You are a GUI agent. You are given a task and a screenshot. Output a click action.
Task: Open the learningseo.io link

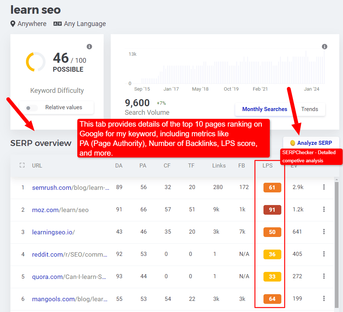[54, 232]
